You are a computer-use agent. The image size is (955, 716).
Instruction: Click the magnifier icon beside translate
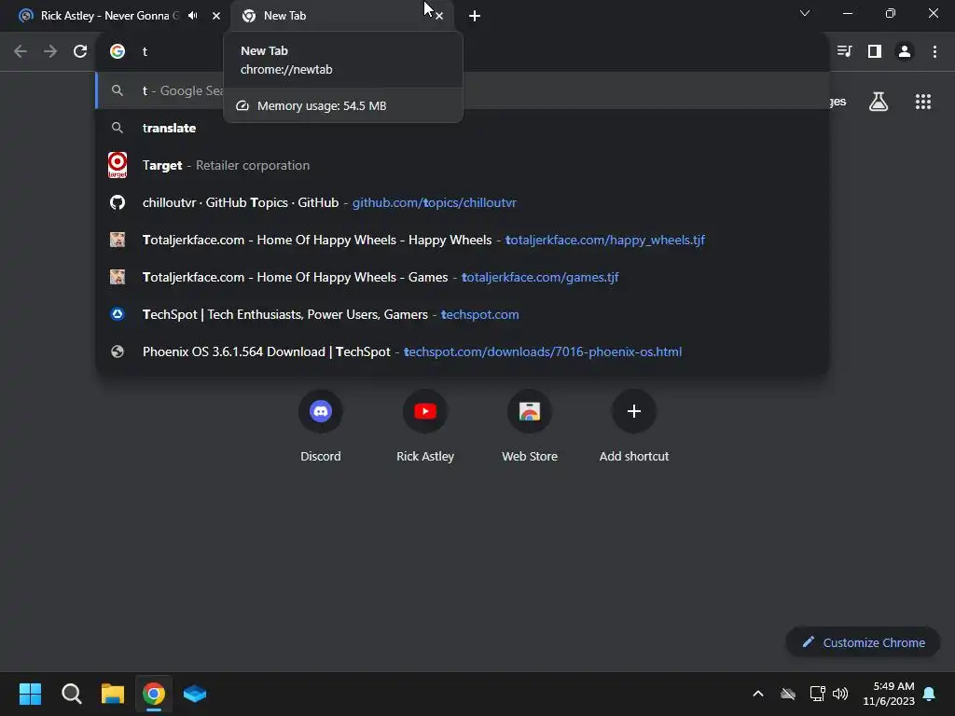[118, 128]
